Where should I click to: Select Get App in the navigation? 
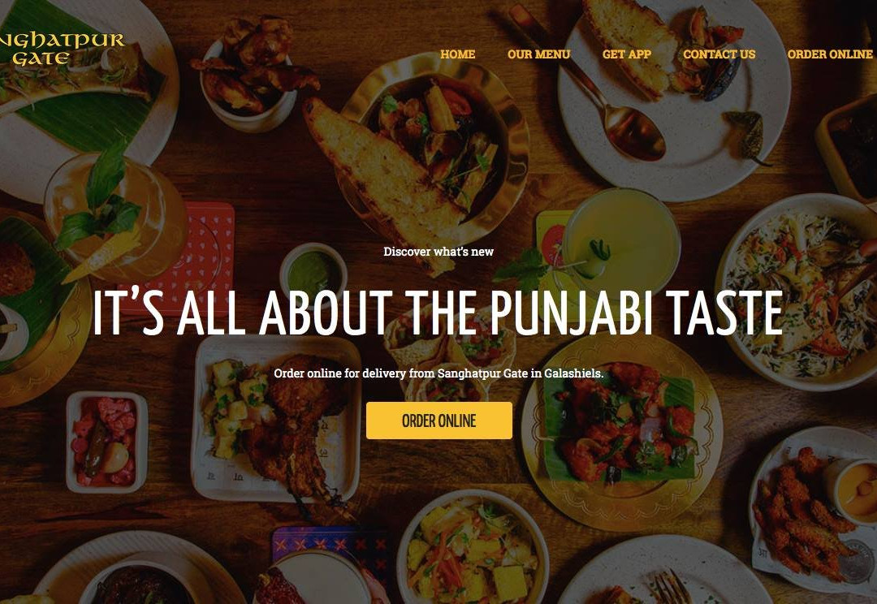point(626,54)
